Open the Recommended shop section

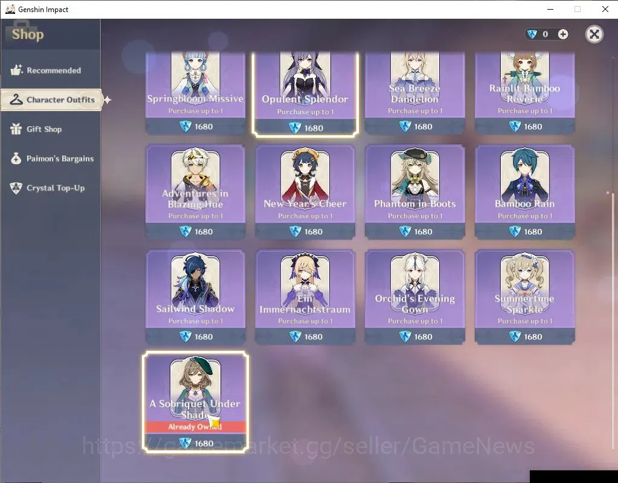[51, 71]
